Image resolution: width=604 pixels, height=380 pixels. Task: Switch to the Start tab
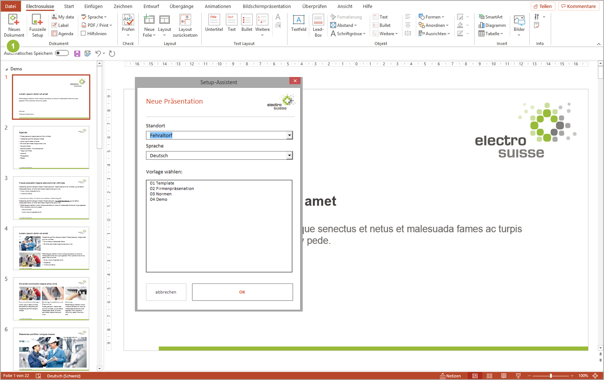(x=69, y=6)
